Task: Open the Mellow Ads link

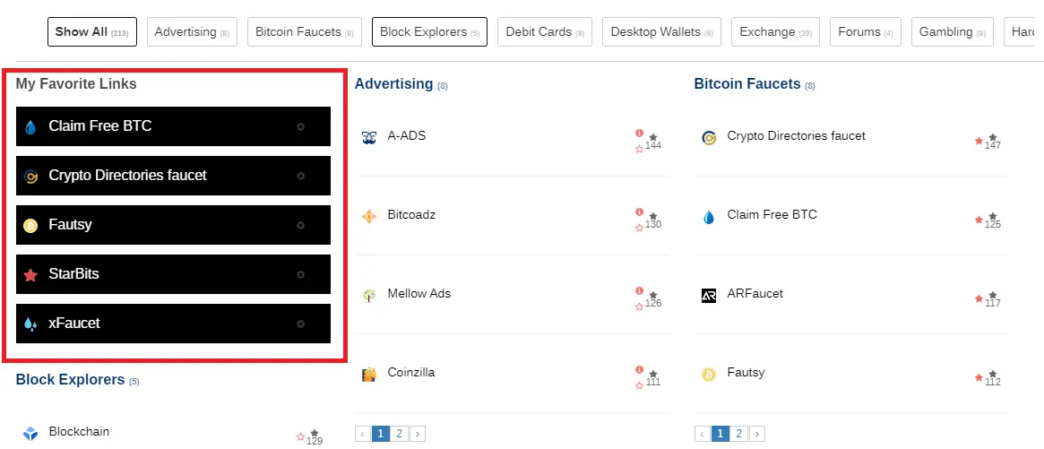Action: point(418,294)
